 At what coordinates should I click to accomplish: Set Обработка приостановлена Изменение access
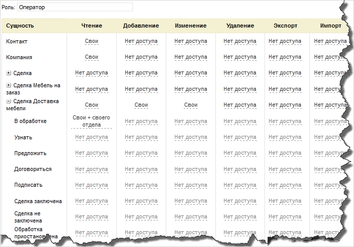191,233
